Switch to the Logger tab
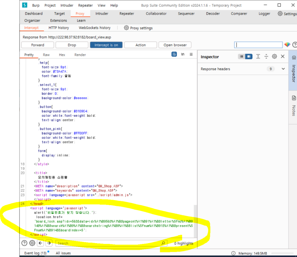Image resolution: width=297 pixels, height=257 pixels. coord(264,13)
